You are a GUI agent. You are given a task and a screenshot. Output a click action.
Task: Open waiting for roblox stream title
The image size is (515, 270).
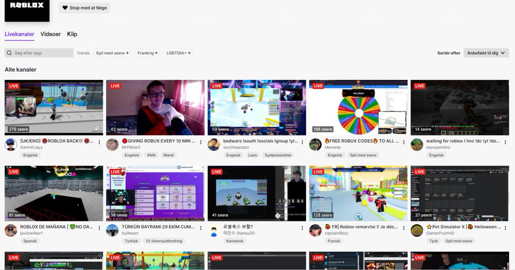[463, 141]
